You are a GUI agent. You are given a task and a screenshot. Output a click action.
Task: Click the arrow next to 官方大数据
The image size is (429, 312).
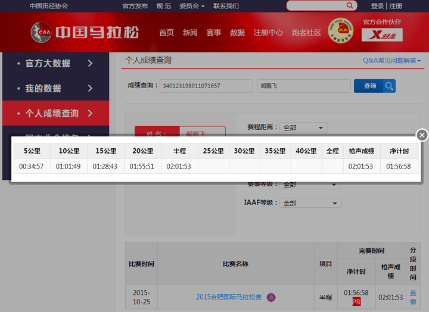(x=90, y=64)
